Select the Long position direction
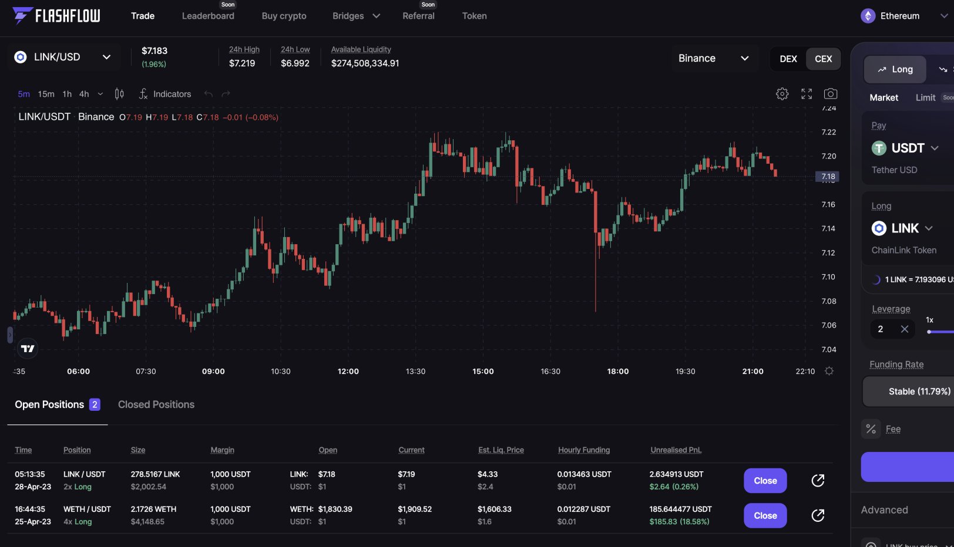Screen dimensions: 954x547 click(894, 69)
